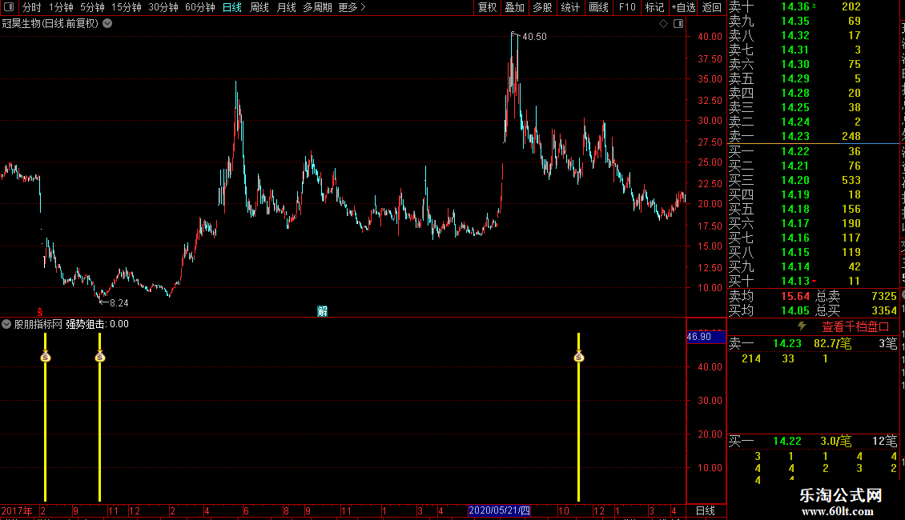Select the 60分钟 period tab

[x=199, y=7]
